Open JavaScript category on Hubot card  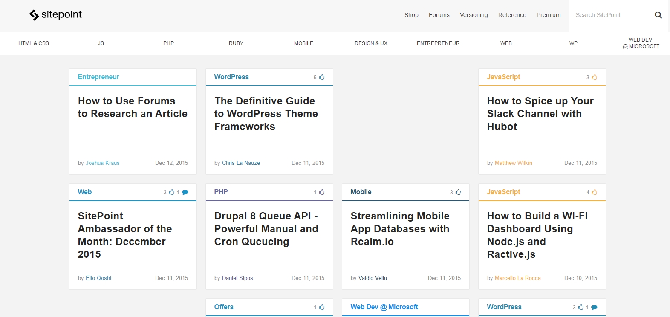(504, 77)
